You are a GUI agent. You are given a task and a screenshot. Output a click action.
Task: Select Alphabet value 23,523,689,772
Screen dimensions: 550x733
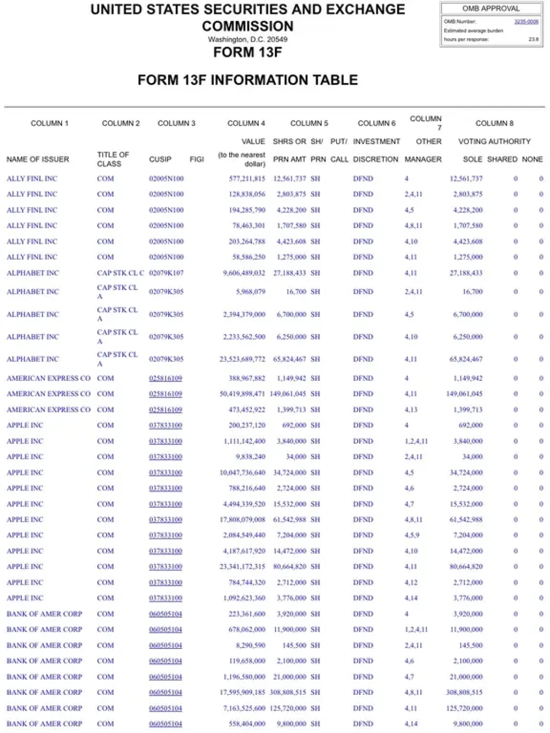tap(242, 359)
